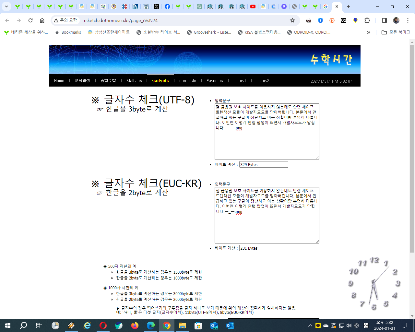This screenshot has height=332, width=415.
Task: Open the 중학수학 menu item
Action: 108,81
